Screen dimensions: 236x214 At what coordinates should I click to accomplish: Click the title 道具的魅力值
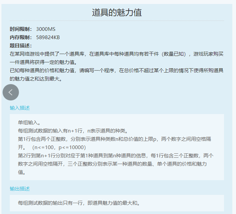click(x=117, y=12)
